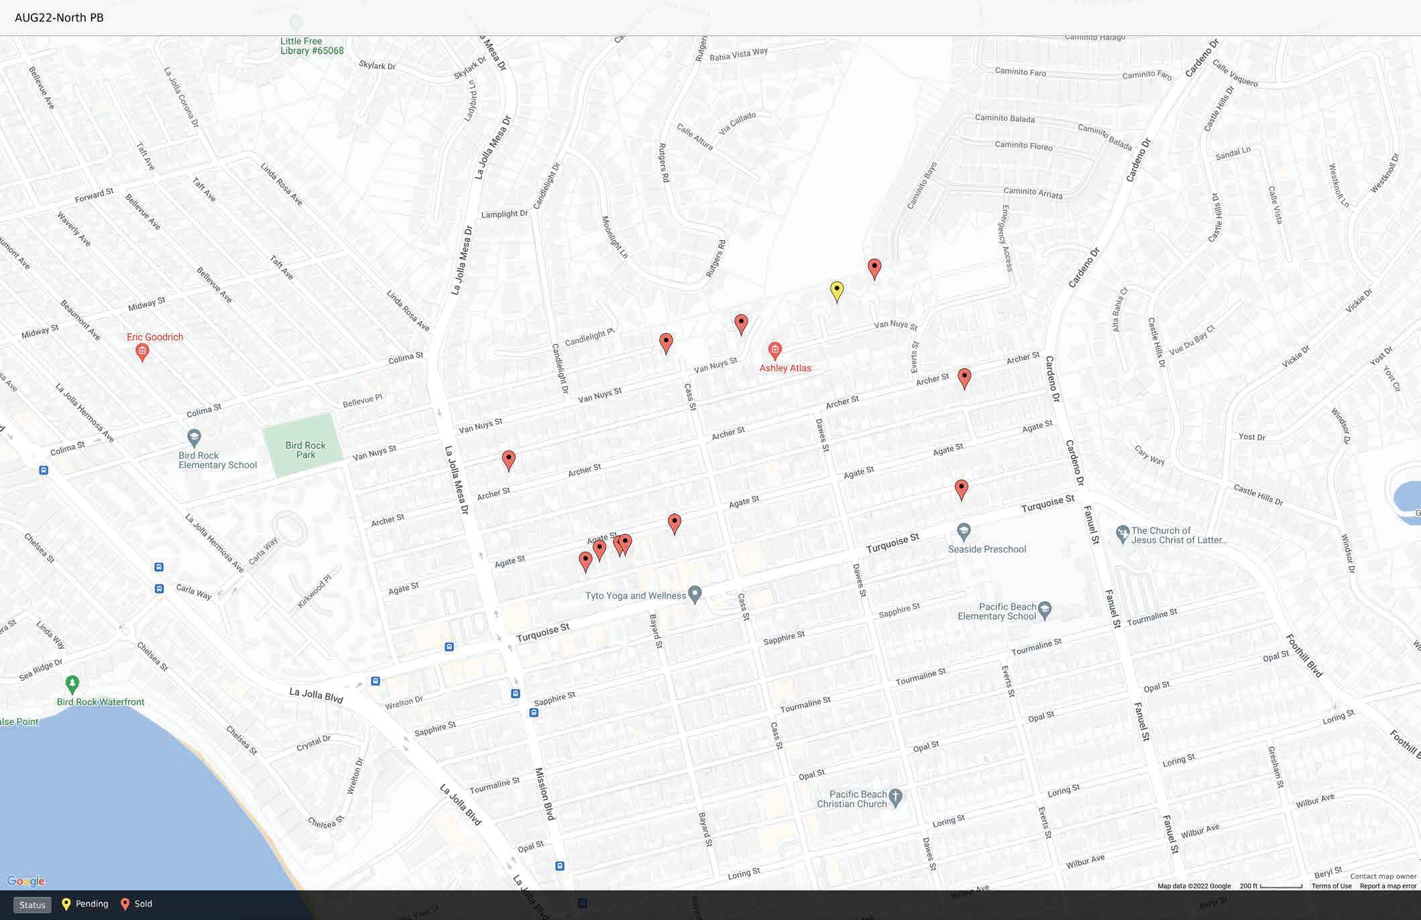
Task: Click the Tyto Yoga and Wellness pin
Action: [x=695, y=594]
